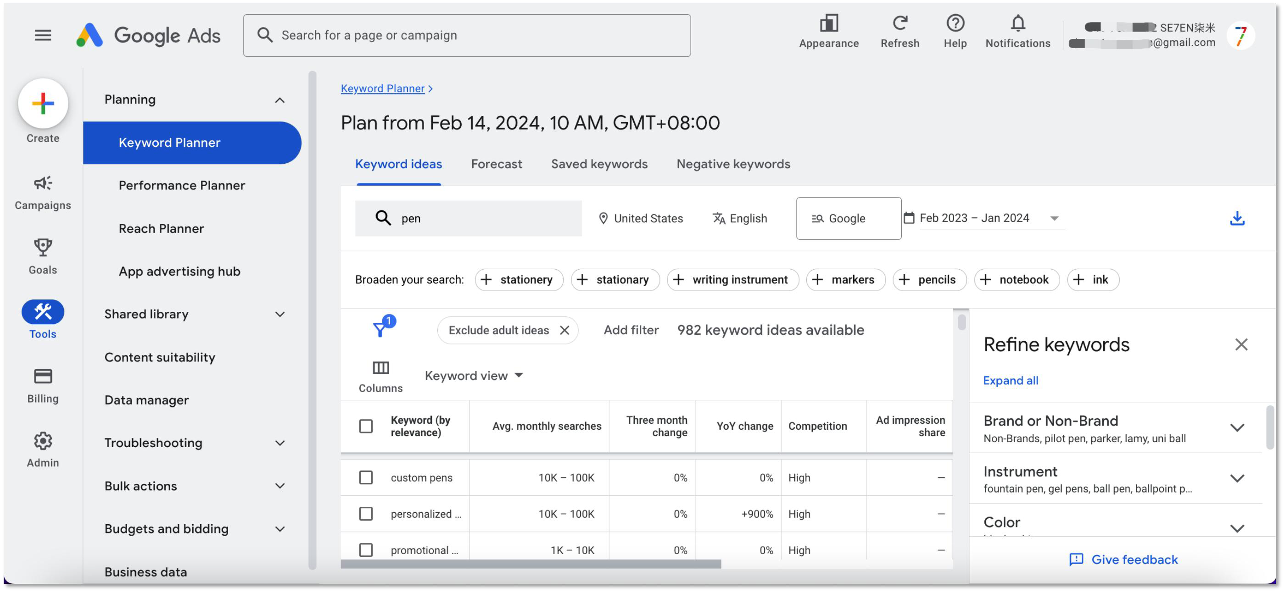Select Keyword Planner in the sidebar

pos(192,143)
